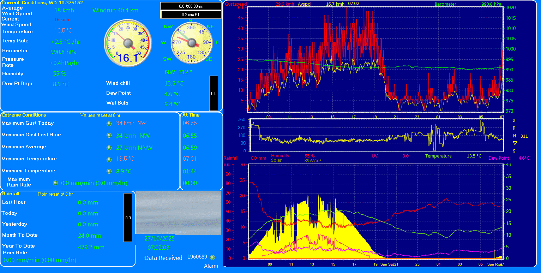
Task: Click the wind speed gauge dial showing 16.1
Action: (127, 43)
